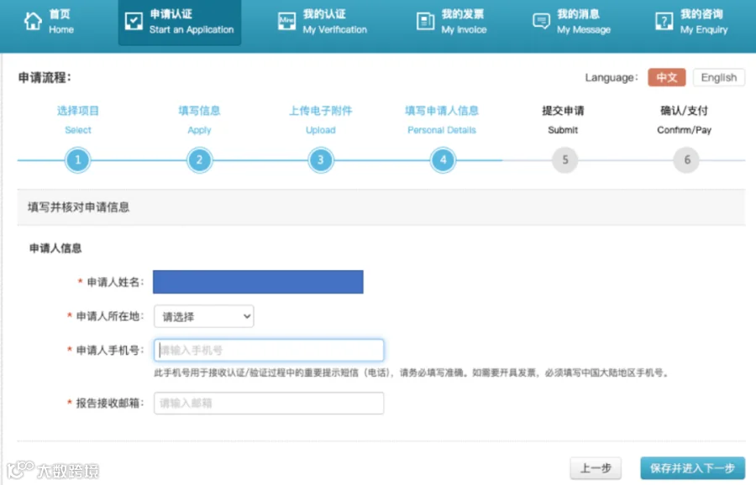The width and height of the screenshot is (756, 485).
Task: Open the Start an Application tab label
Action: 192,22
